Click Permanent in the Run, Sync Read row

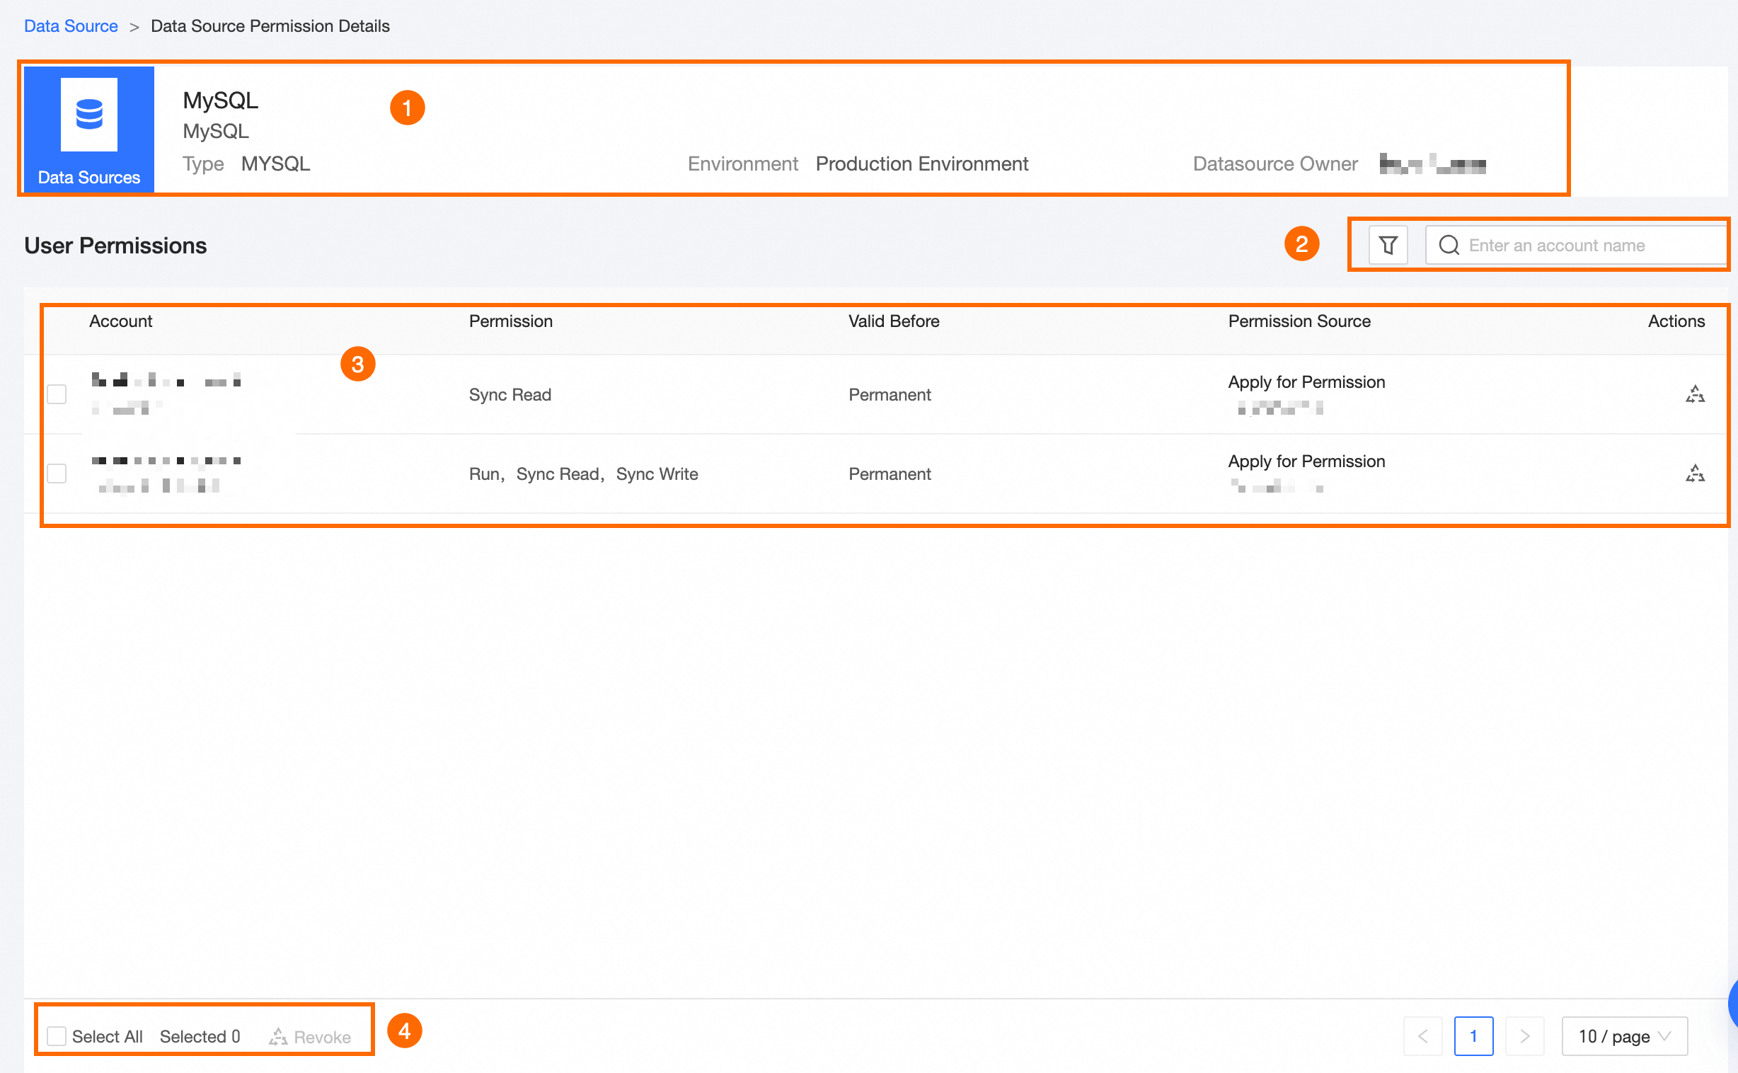click(x=890, y=474)
